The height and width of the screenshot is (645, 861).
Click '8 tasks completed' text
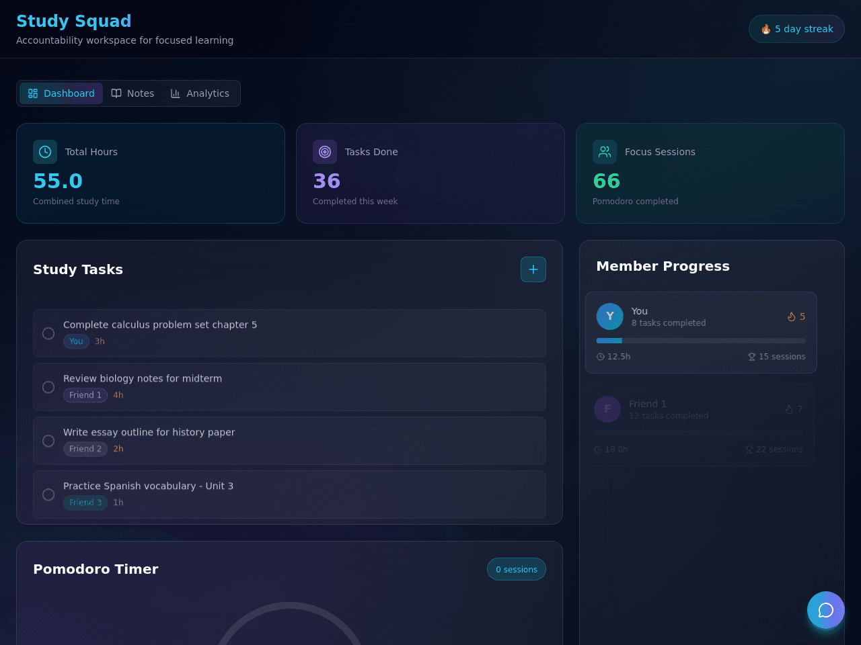point(669,323)
